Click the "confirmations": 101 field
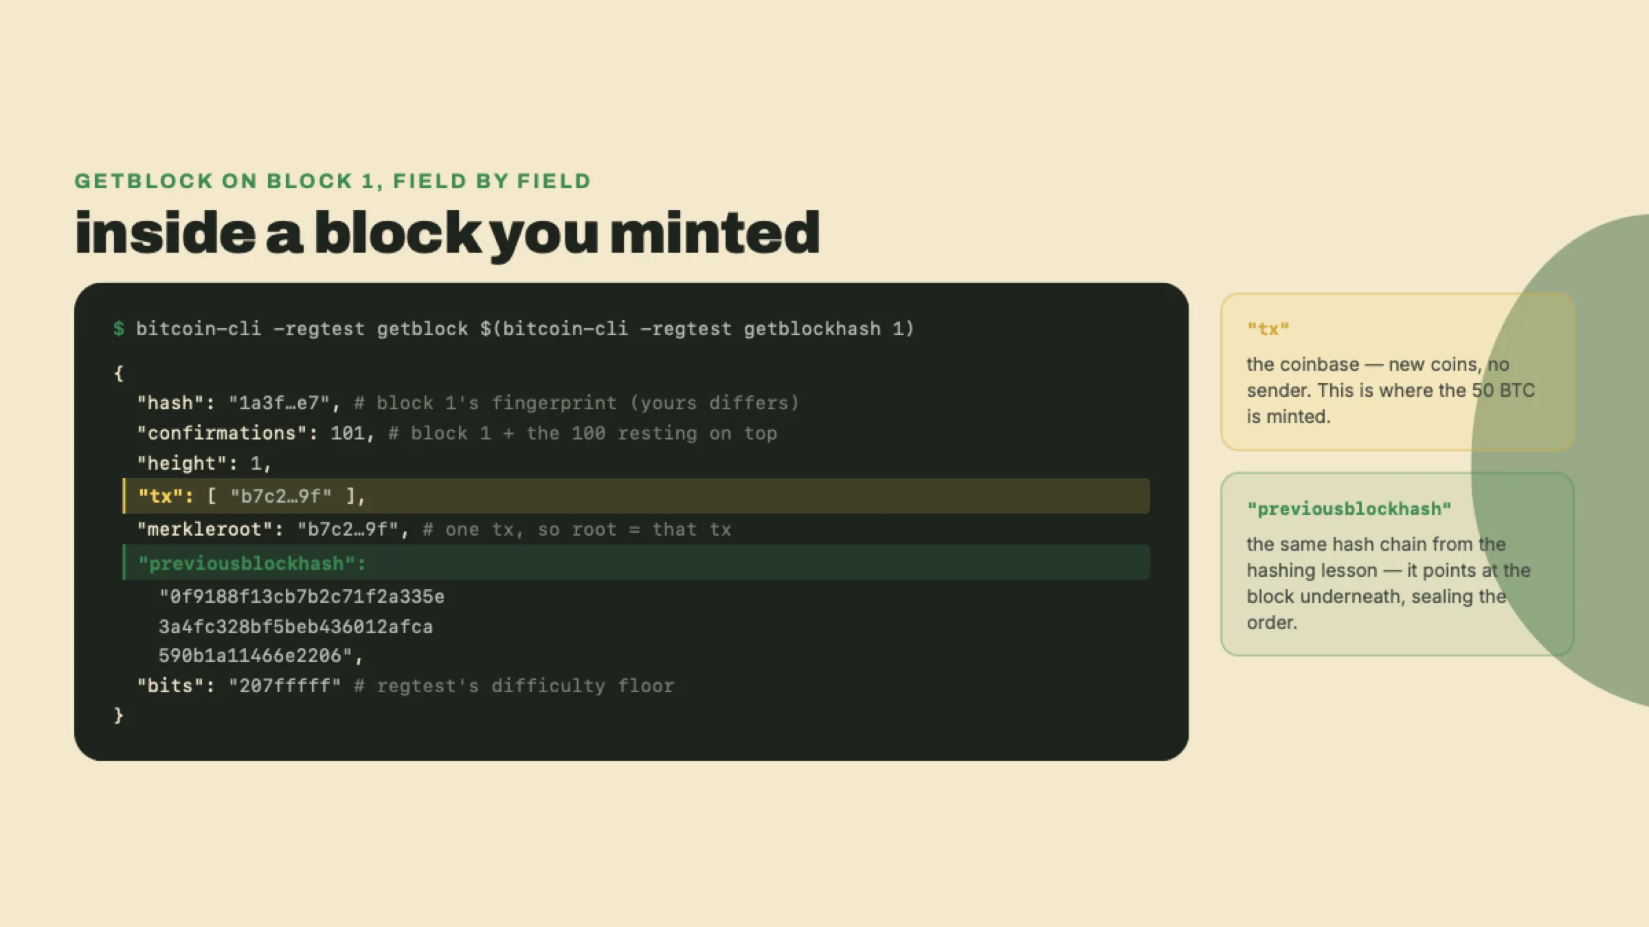Viewport: 1649px width, 927px height. click(x=256, y=433)
